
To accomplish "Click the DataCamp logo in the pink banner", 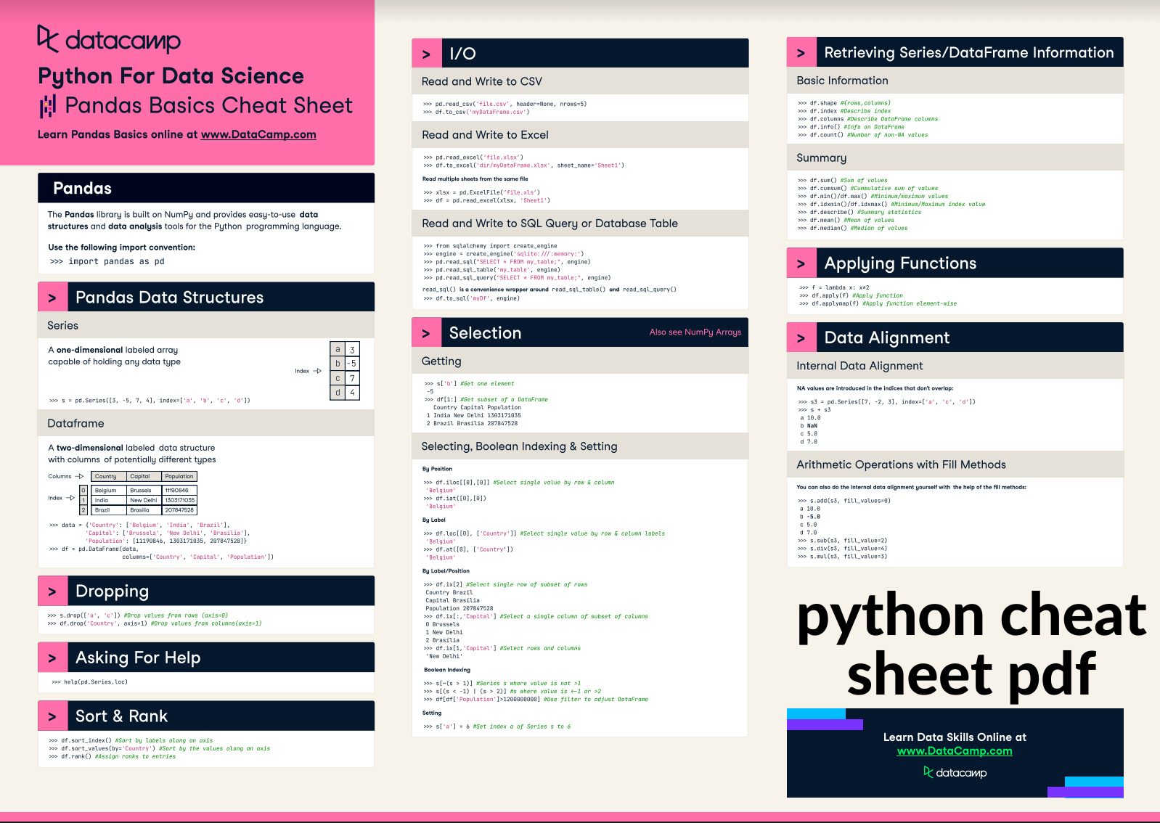I will point(109,40).
